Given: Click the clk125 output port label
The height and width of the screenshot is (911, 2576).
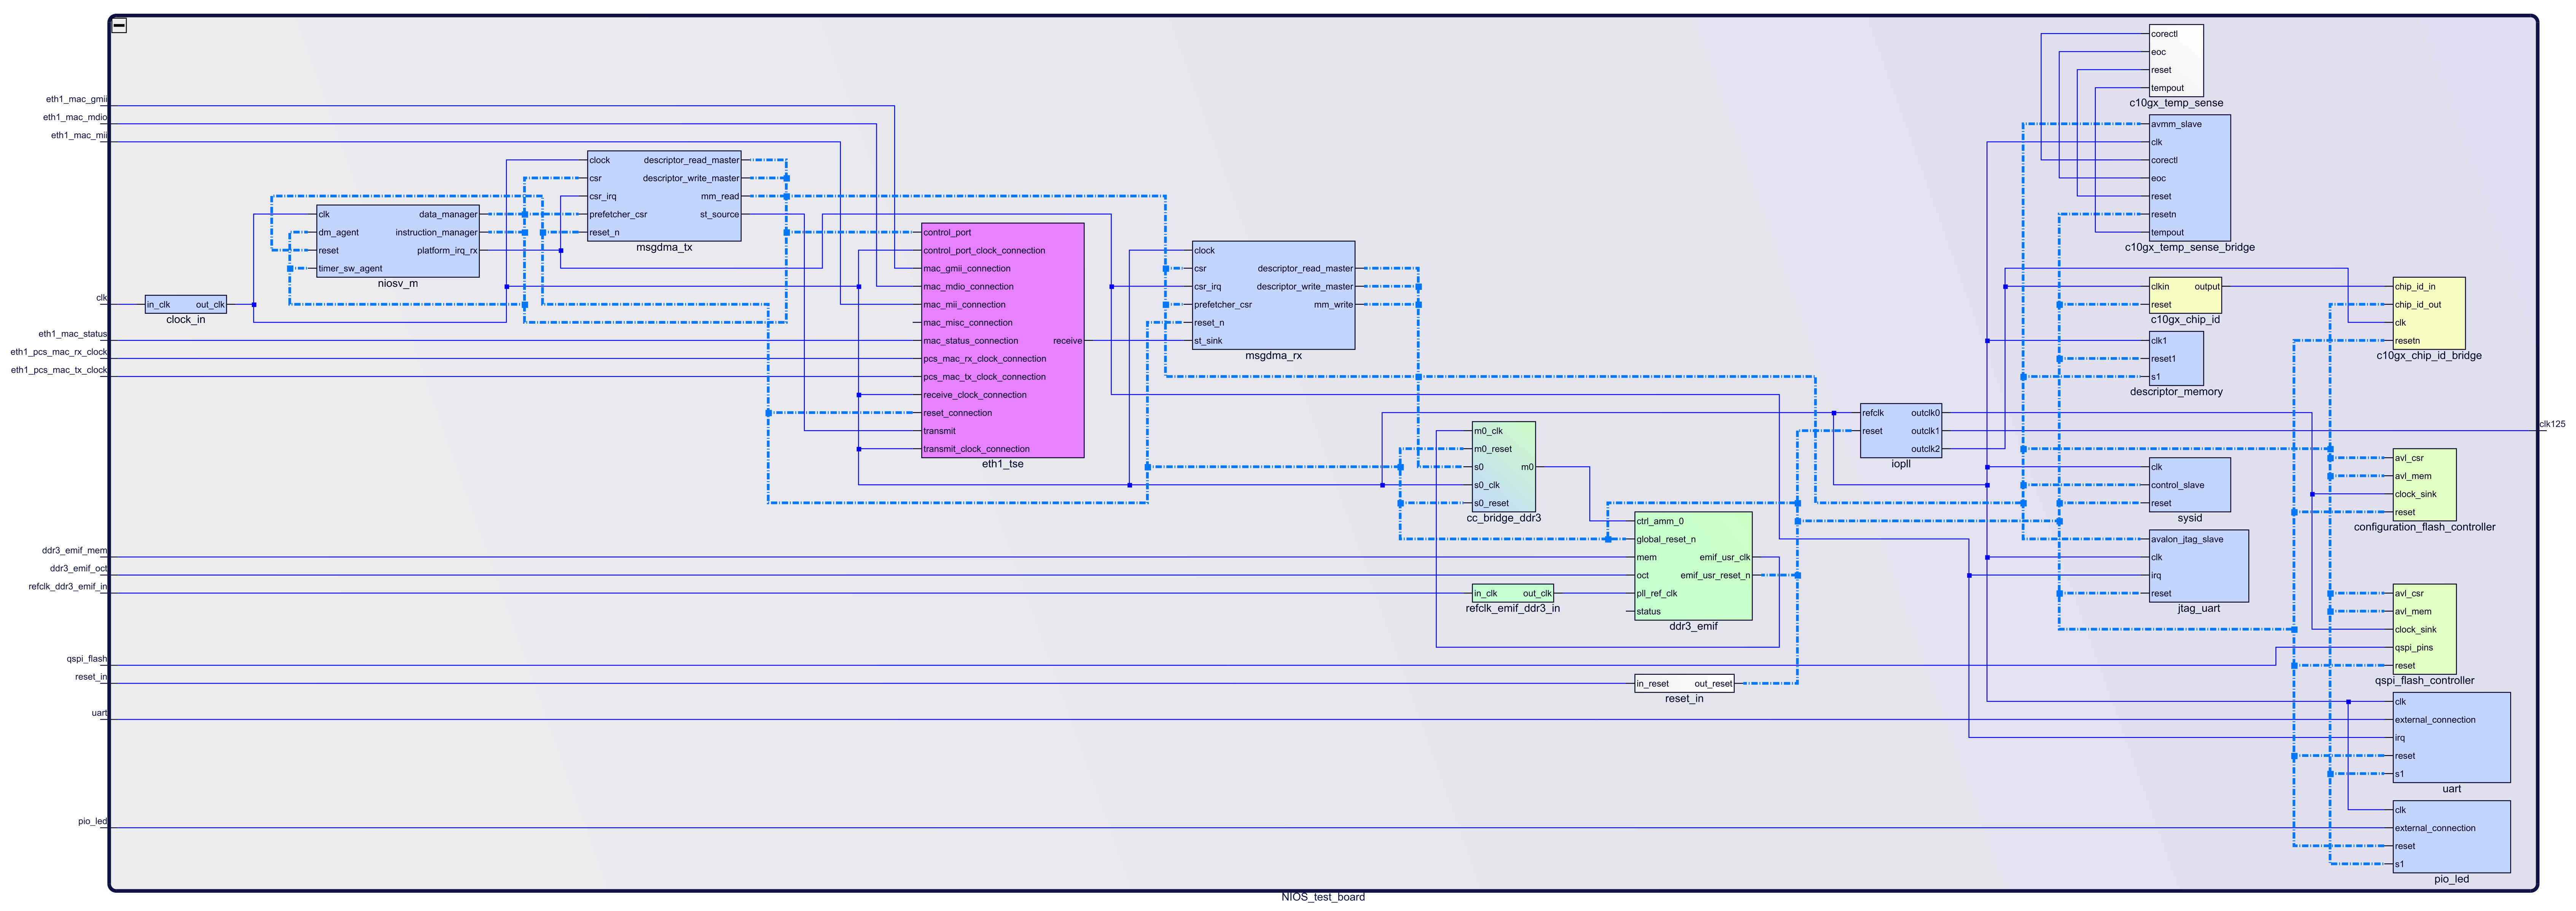Looking at the screenshot, I should click(x=2552, y=424).
